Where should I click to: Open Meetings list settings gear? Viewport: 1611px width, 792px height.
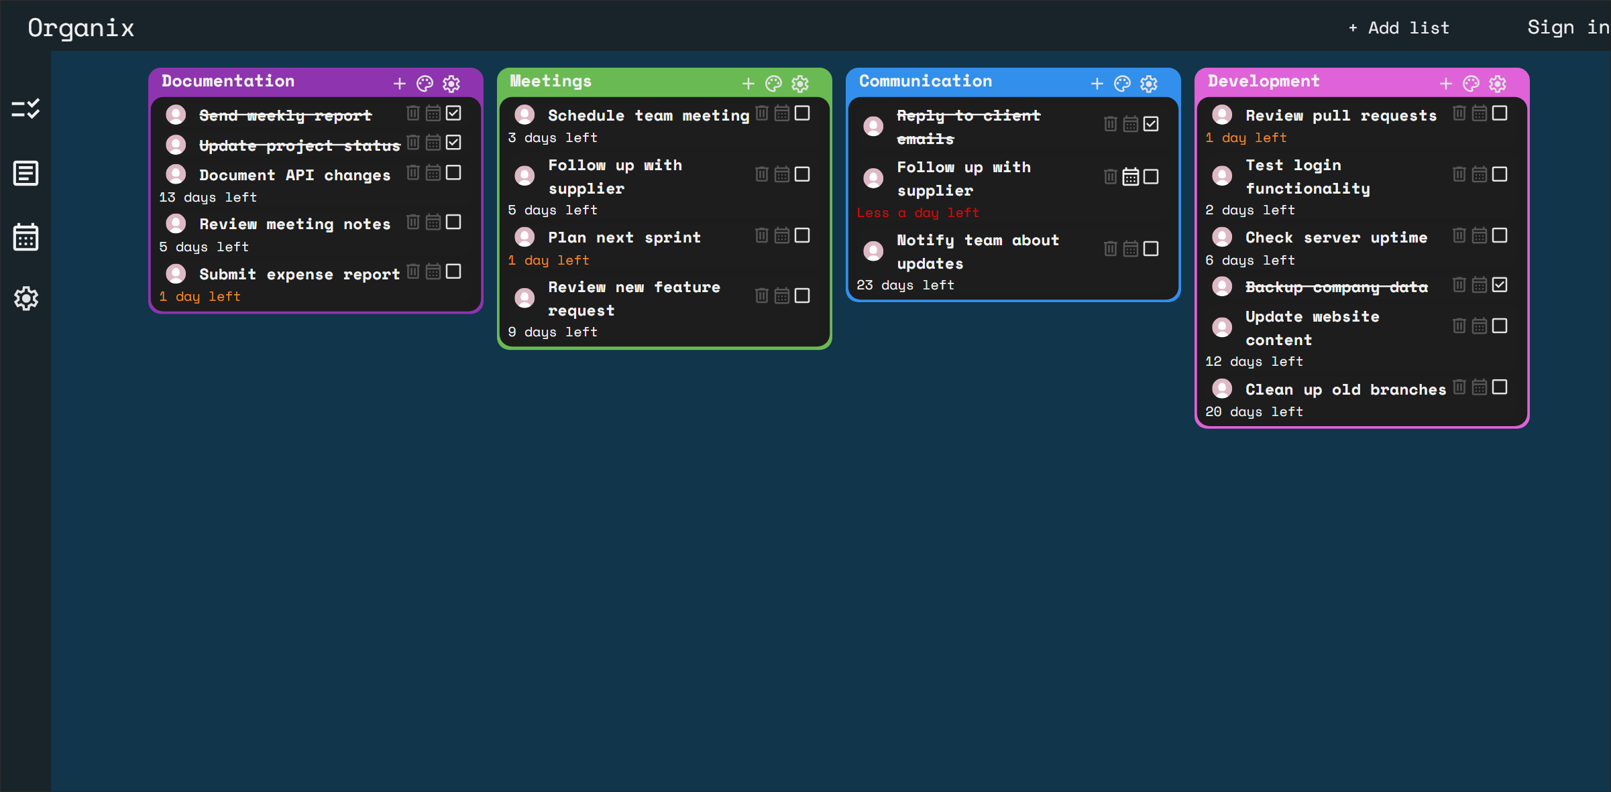tap(800, 84)
